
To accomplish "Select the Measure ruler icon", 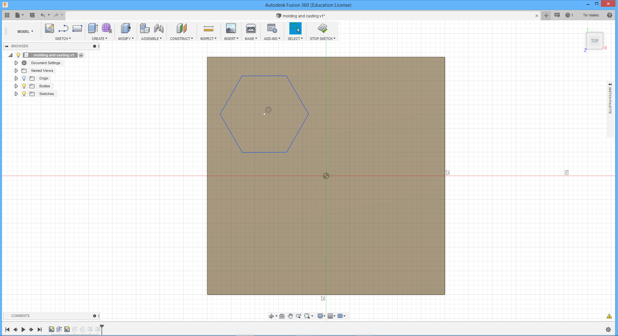I will (208, 29).
